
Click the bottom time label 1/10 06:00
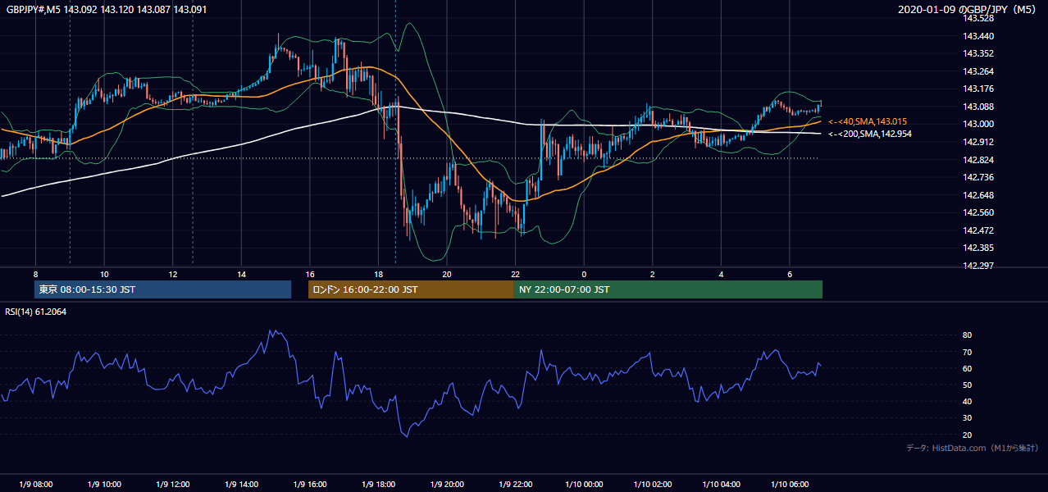pos(790,485)
